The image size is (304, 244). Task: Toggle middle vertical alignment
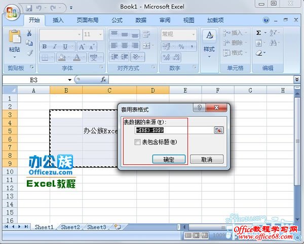pos(125,34)
